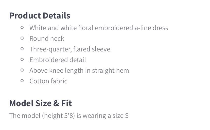Select the Above knee length in straight hem text
Screen dimensions: 210x130
(x=79, y=70)
